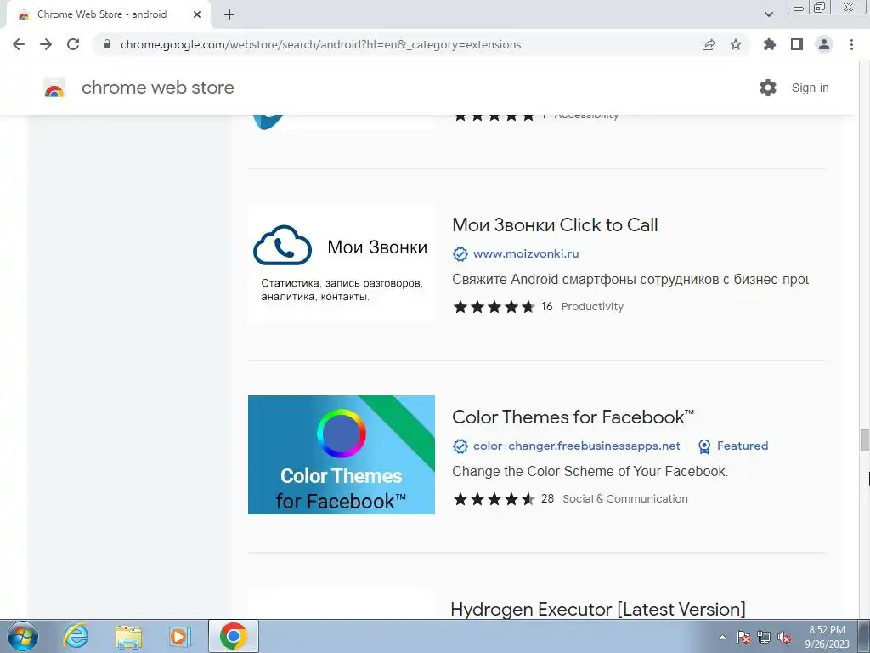
Task: Click the Chrome Web Store rainbow logo
Action: pos(54,88)
